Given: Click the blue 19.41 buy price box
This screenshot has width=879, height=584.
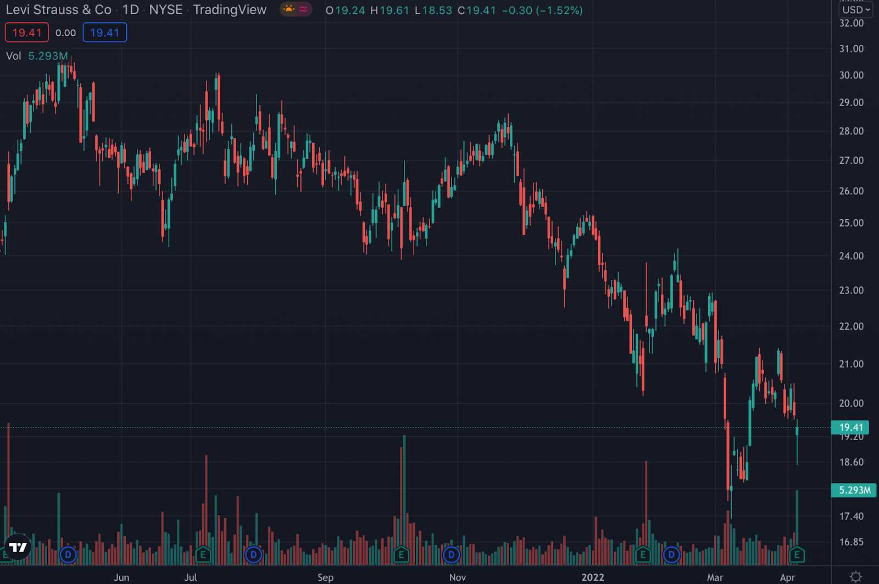Looking at the screenshot, I should click(104, 32).
